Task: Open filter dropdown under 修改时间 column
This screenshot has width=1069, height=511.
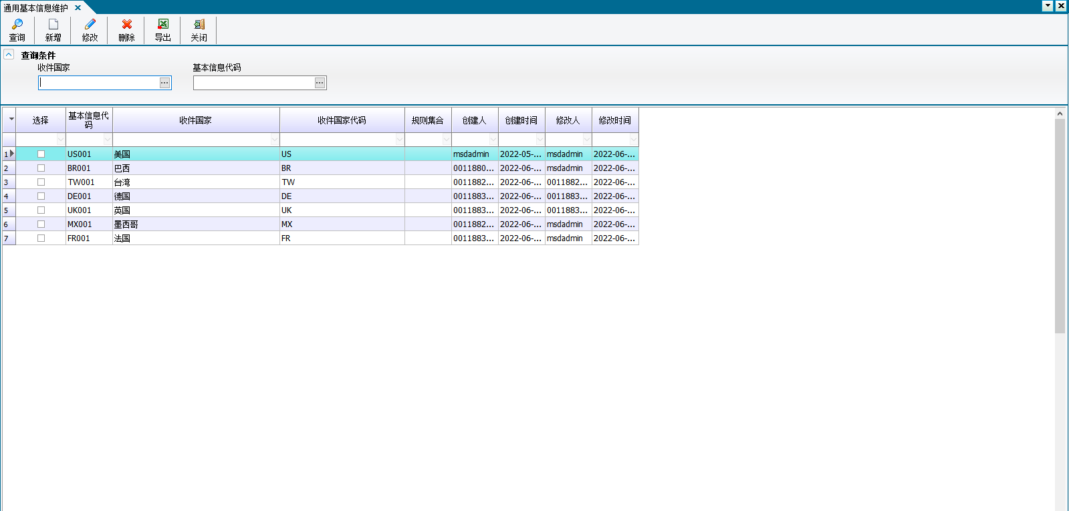Action: click(634, 140)
